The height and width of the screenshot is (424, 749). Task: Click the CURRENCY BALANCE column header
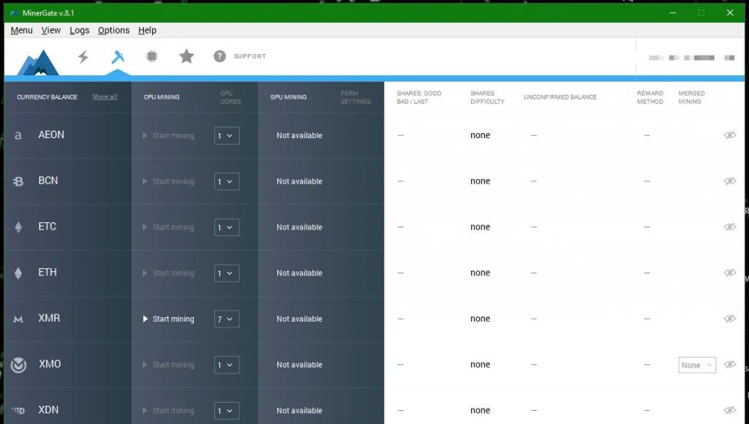click(x=47, y=97)
